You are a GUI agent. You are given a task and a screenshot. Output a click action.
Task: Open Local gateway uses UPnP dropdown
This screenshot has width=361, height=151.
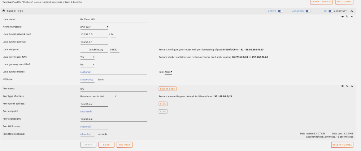[x=87, y=65]
